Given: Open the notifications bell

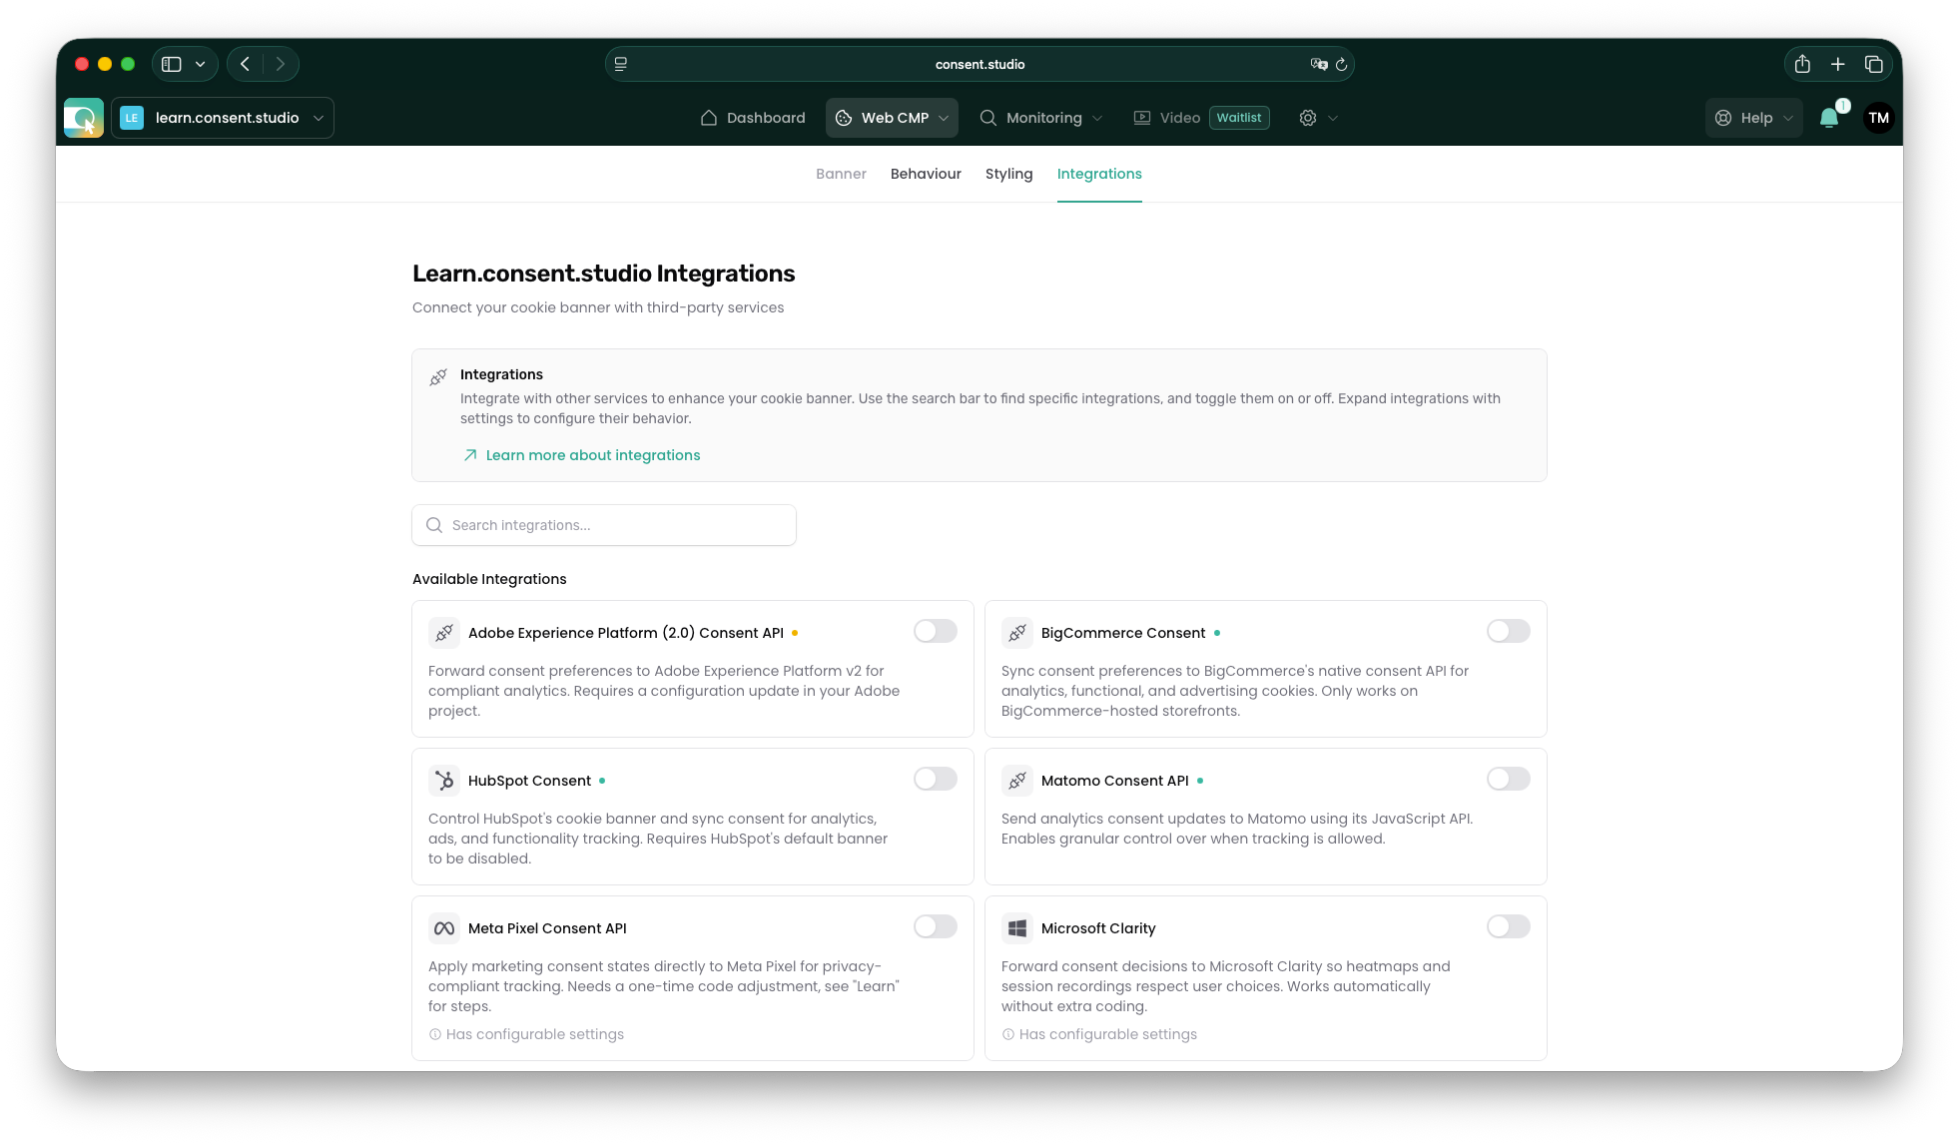Looking at the screenshot, I should point(1829,118).
